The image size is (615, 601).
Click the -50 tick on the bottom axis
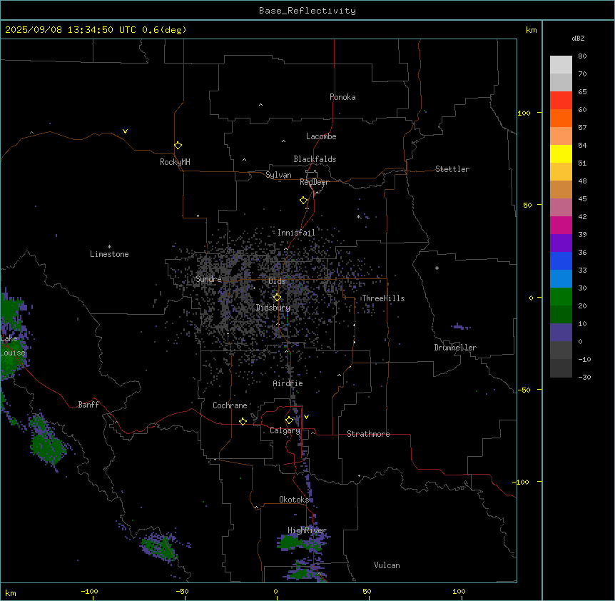(x=182, y=591)
